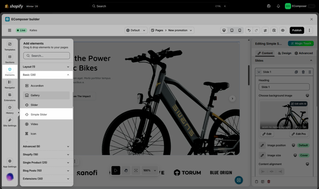Open the Templates panel in sidebar
319x189 pixels.
coord(10,46)
